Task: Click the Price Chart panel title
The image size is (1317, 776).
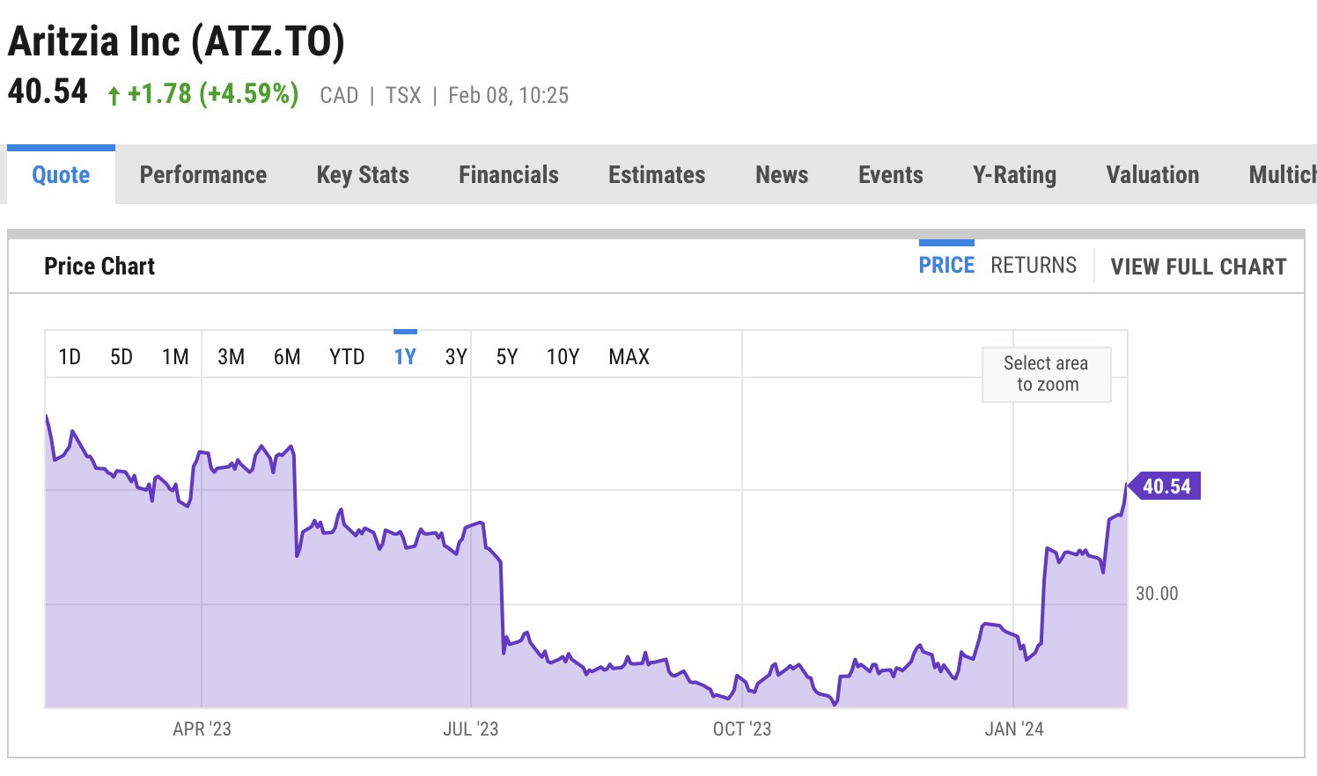Action: pos(99,267)
